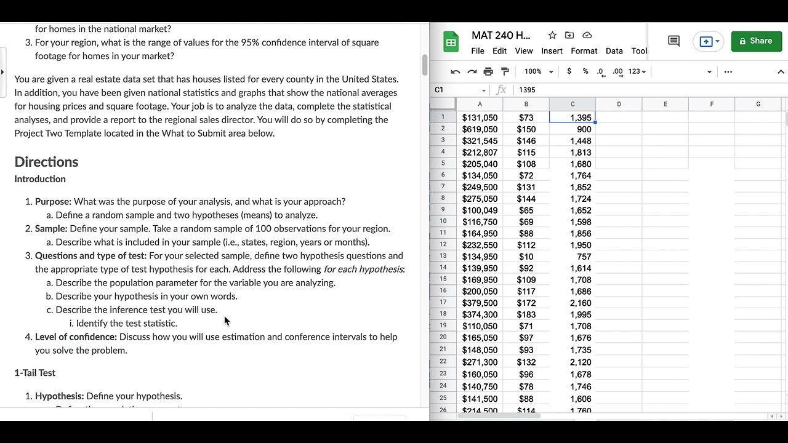Click cell with $374,300
Screen dimensions: 788x443
480,314
